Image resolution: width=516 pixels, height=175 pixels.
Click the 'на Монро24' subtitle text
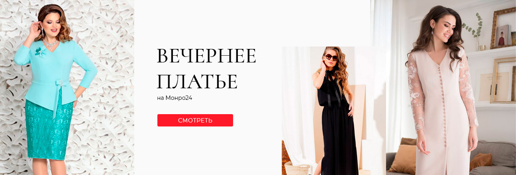pyautogui.click(x=175, y=97)
